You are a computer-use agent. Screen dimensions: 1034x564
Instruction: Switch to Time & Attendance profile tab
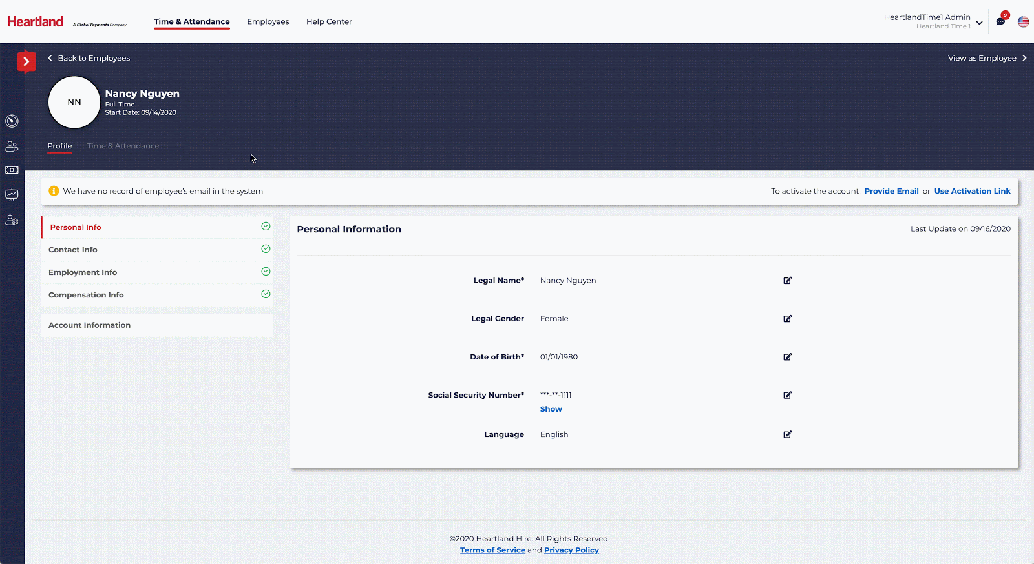[123, 146]
